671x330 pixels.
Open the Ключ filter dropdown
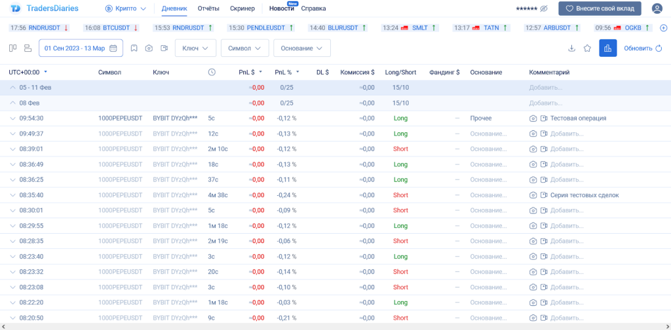pos(195,48)
